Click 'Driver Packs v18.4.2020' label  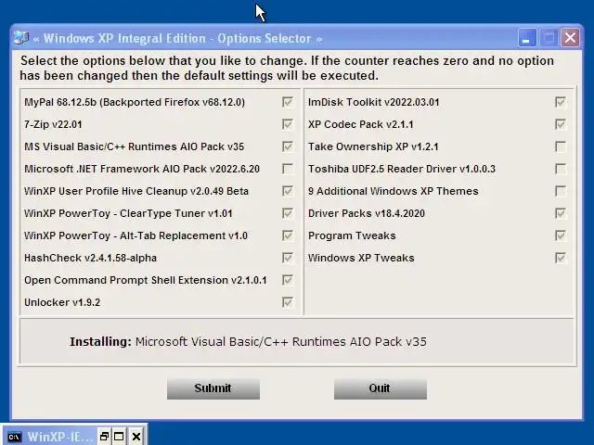367,213
